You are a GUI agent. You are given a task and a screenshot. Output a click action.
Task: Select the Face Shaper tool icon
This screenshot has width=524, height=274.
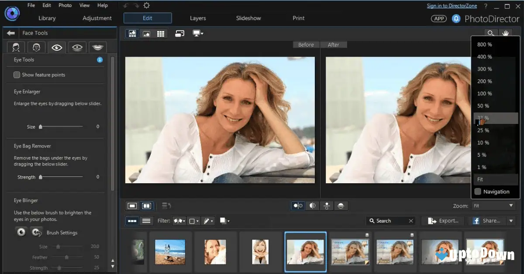[x=36, y=47]
